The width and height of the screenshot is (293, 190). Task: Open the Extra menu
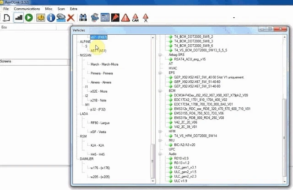coord(73,9)
